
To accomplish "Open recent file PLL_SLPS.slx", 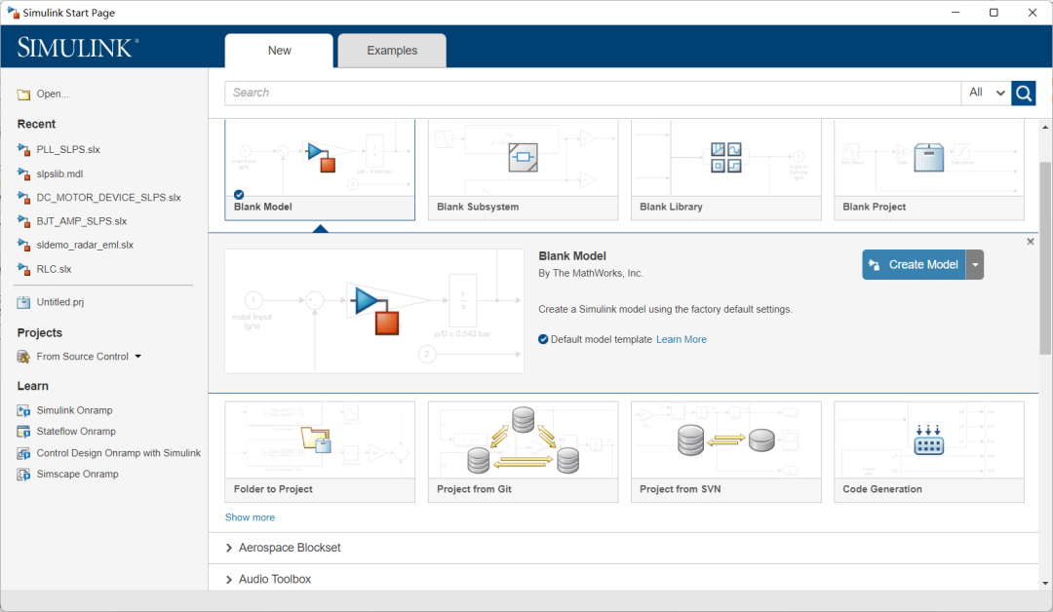I will point(68,150).
